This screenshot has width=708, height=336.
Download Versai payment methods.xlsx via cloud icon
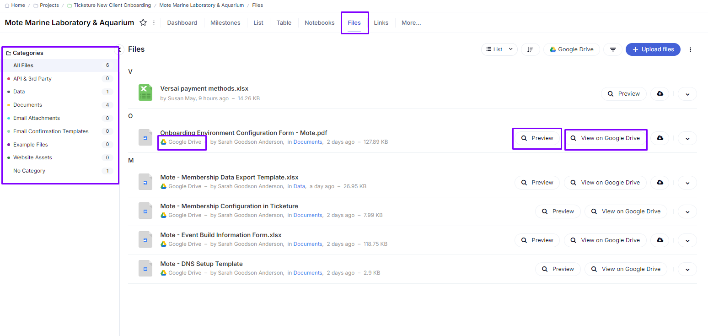tap(660, 94)
